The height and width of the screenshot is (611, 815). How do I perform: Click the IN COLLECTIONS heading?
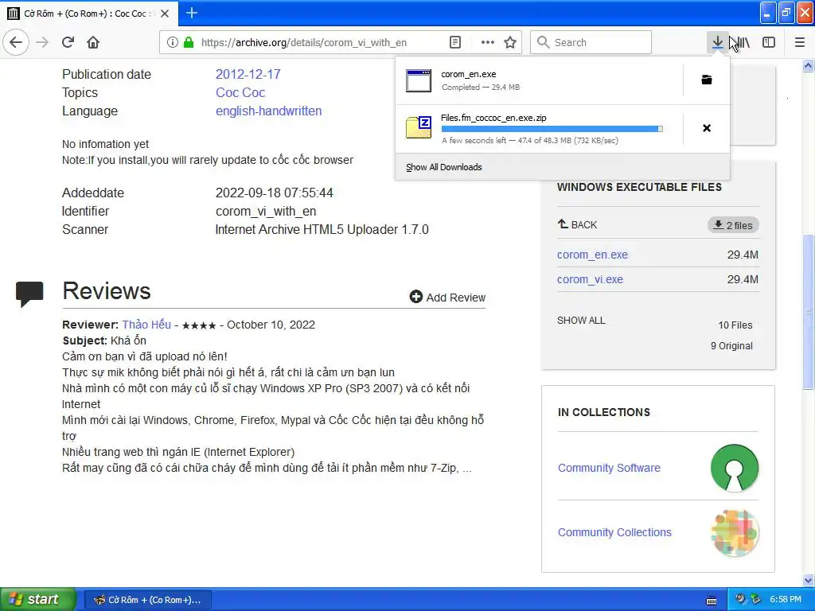coord(604,412)
